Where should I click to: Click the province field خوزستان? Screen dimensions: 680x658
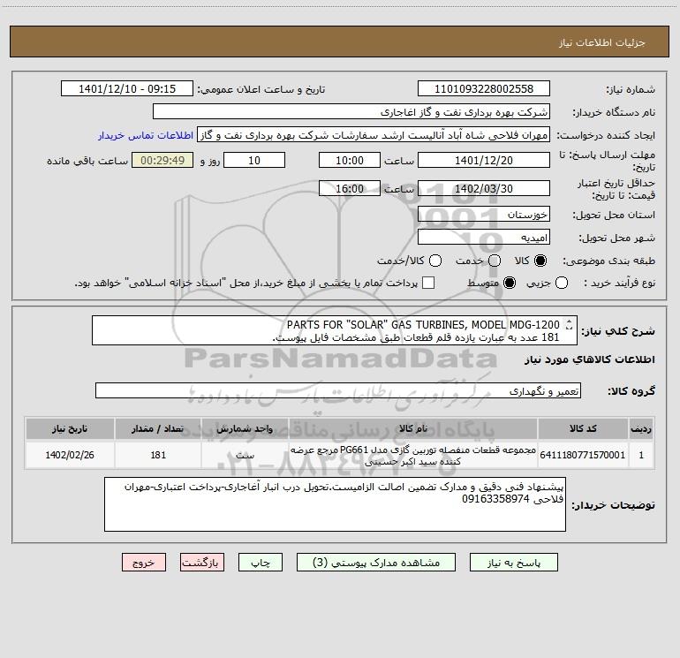pyautogui.click(x=484, y=214)
